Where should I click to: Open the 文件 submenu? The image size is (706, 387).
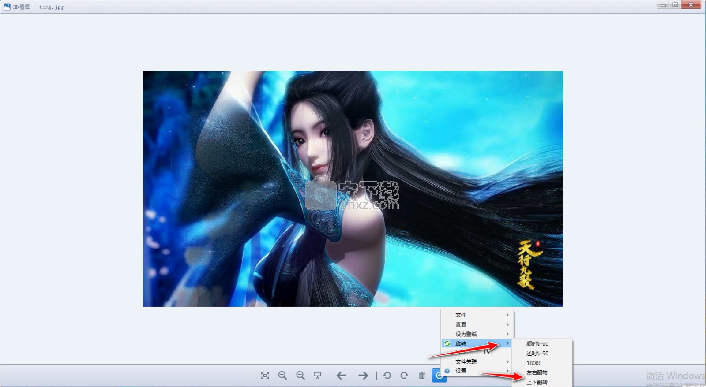477,315
